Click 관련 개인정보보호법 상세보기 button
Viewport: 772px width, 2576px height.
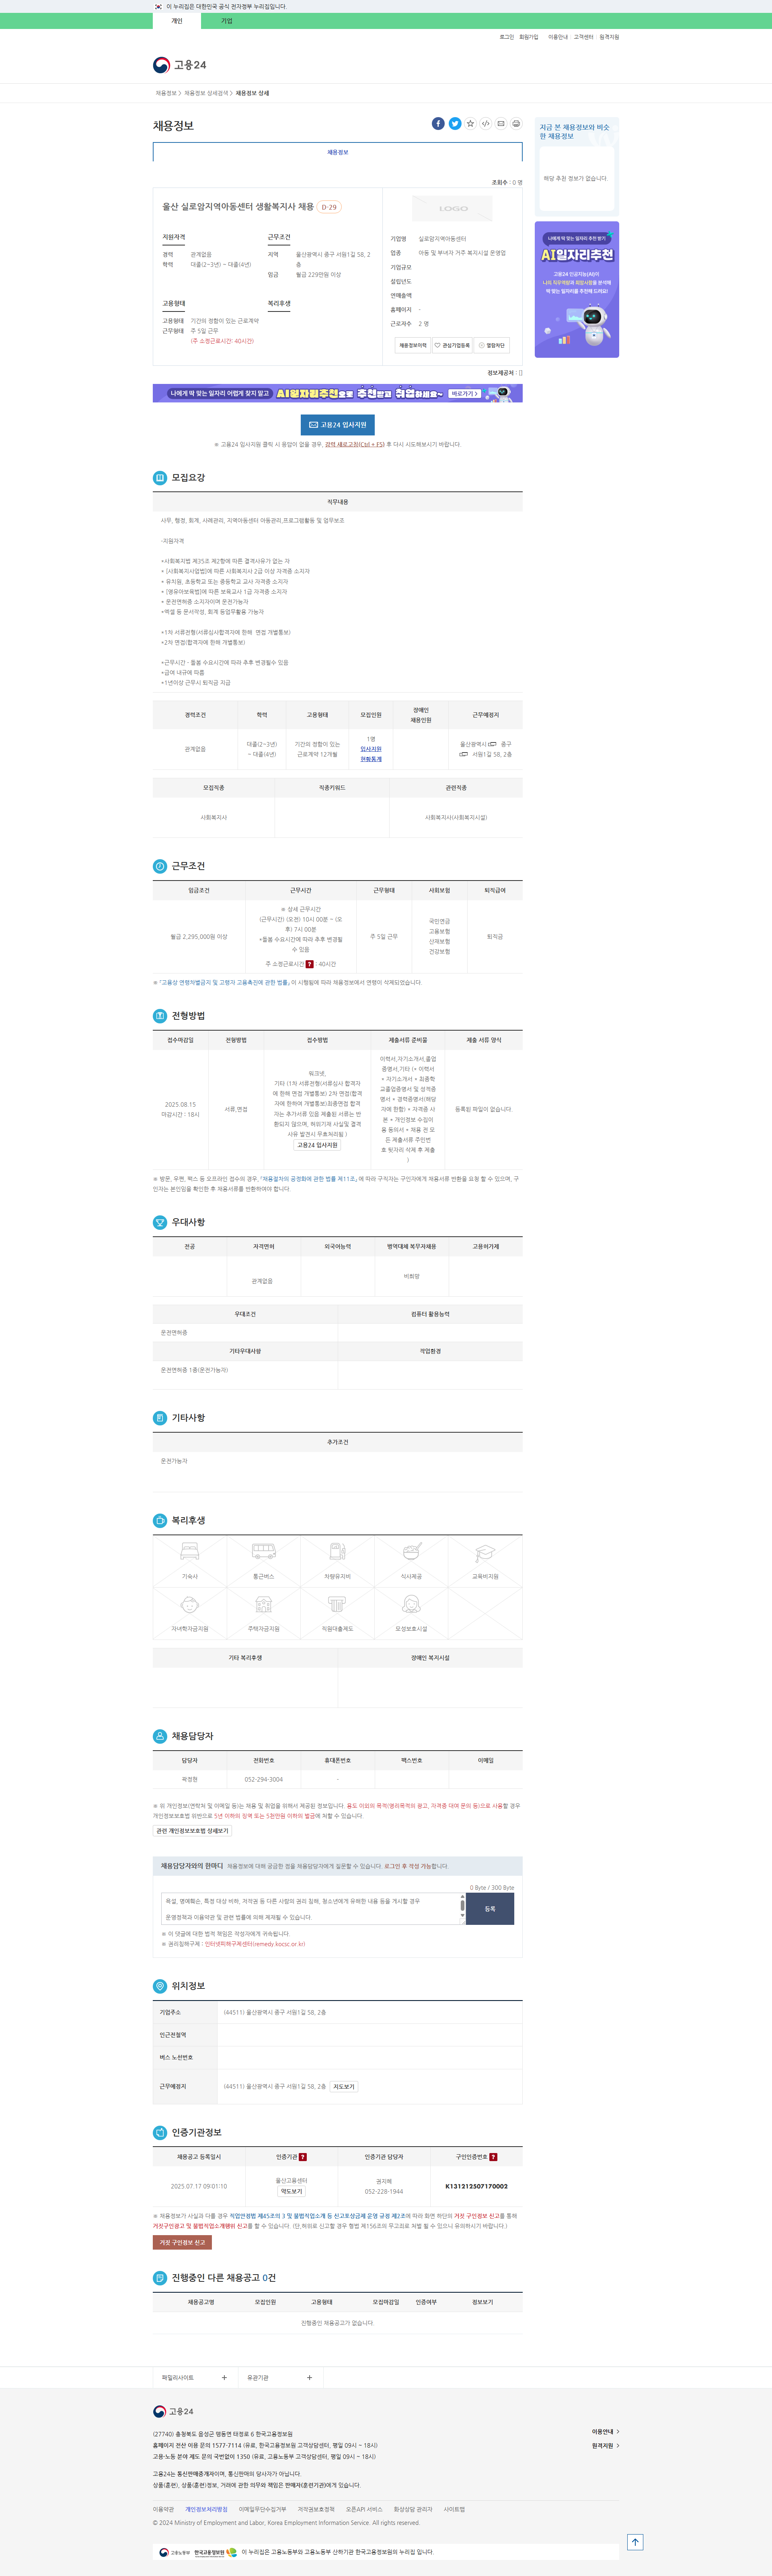pyautogui.click(x=192, y=1831)
